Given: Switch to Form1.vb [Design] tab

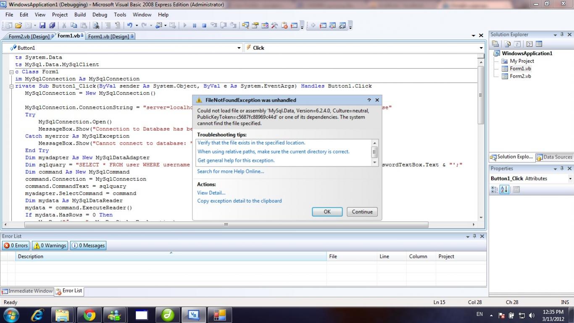Looking at the screenshot, I should 111,37.
